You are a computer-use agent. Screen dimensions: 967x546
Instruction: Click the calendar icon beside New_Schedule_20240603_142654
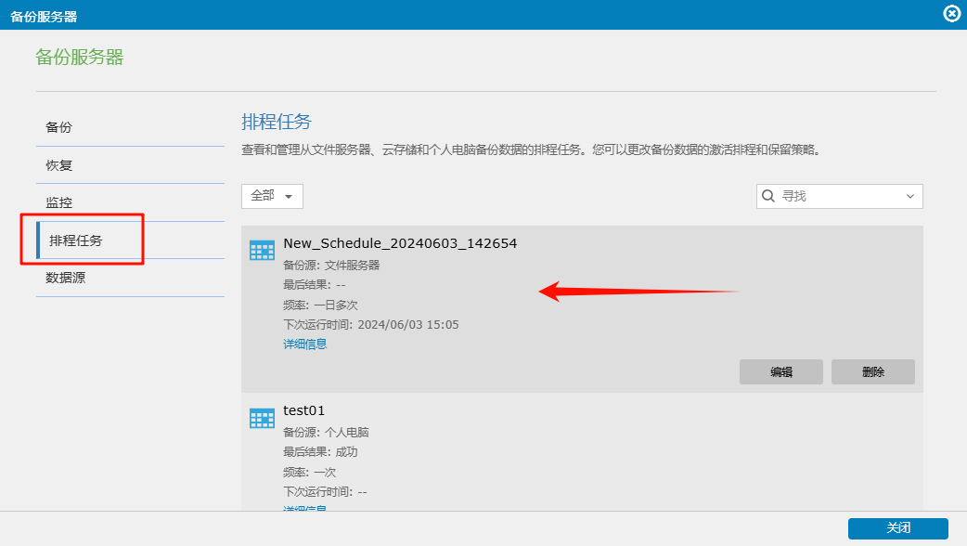(263, 250)
